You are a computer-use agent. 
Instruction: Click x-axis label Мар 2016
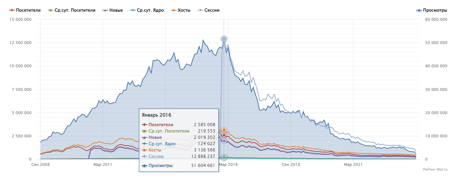pos(228,164)
